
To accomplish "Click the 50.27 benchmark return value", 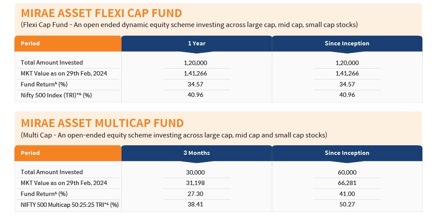I will tap(347, 204).
